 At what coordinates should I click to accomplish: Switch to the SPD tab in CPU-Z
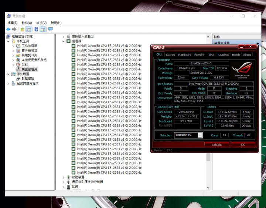[211, 55]
